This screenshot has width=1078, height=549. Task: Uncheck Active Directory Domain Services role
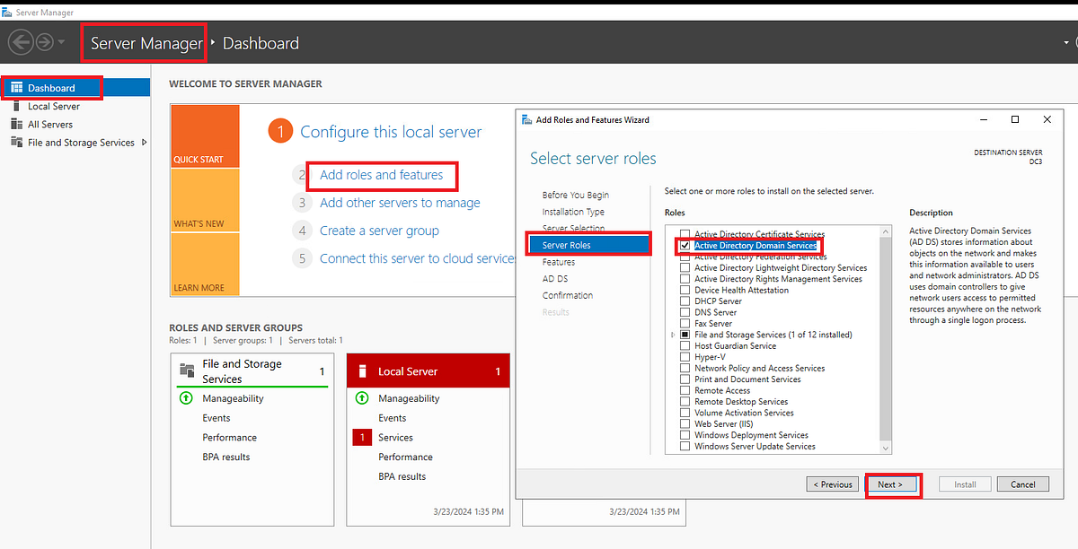[685, 245]
